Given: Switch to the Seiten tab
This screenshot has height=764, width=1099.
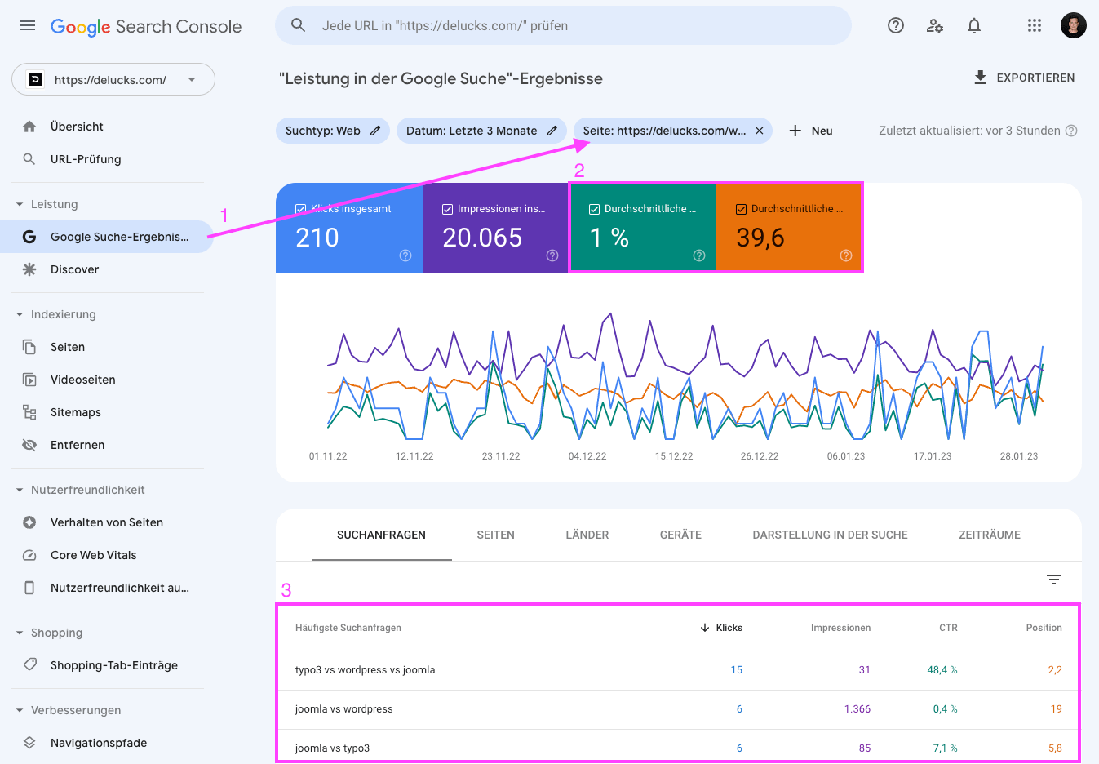Looking at the screenshot, I should pyautogui.click(x=495, y=535).
